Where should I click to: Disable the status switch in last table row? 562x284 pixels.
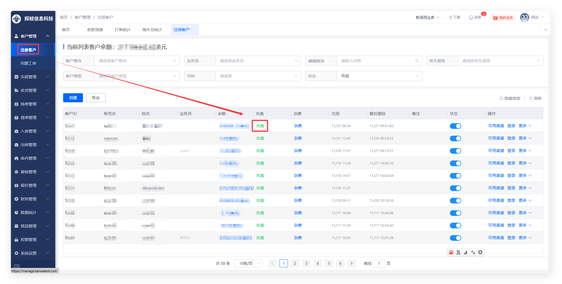pyautogui.click(x=455, y=238)
